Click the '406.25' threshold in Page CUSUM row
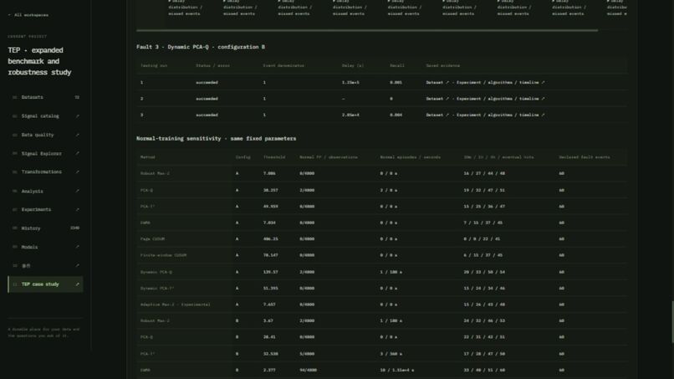 pos(270,238)
